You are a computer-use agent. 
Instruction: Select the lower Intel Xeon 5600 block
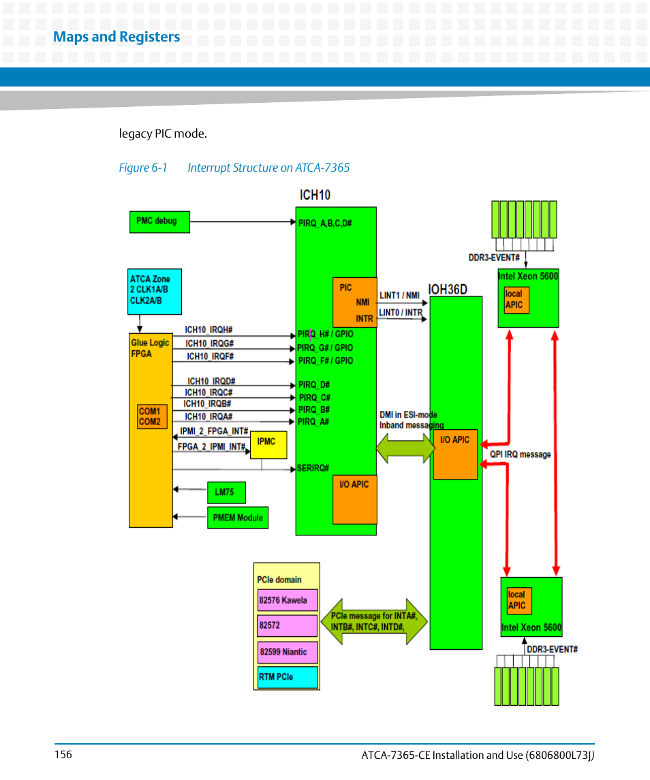tap(531, 607)
